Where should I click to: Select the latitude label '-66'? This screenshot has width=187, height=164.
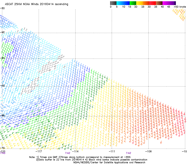(x=2, y=86)
